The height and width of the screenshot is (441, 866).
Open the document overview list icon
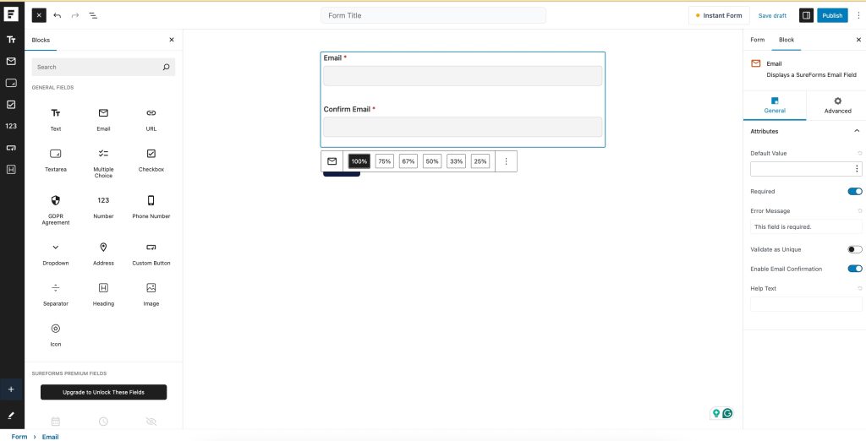point(93,15)
